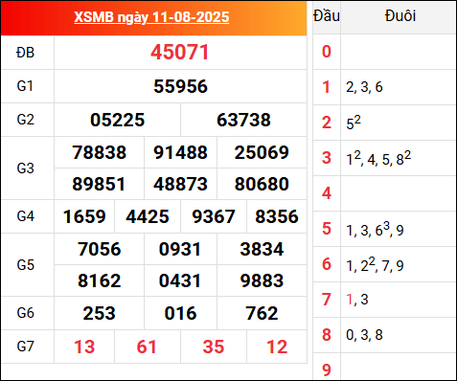Screen dimensions: 457x381
Task: Click the Đầu column header
Action: 327,16
